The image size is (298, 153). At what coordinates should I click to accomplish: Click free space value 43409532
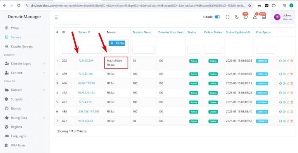[262, 61]
